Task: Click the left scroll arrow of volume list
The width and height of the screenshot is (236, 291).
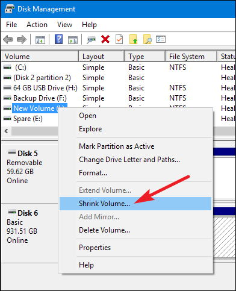Action: [6, 131]
